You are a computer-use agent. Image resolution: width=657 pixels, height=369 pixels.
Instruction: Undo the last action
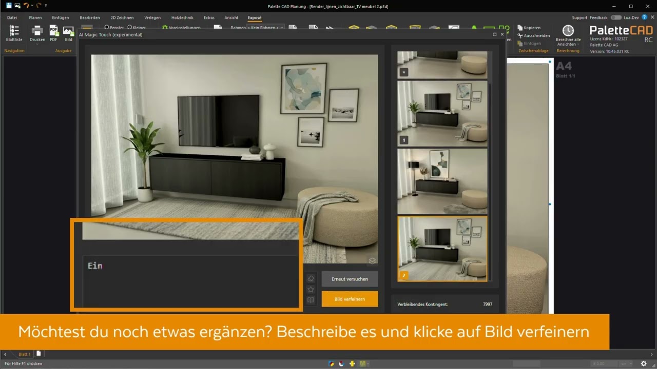[26, 5]
